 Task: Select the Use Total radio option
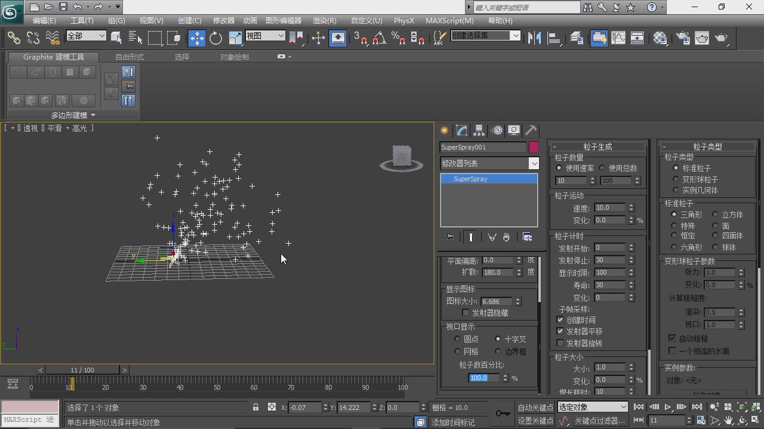coord(602,168)
